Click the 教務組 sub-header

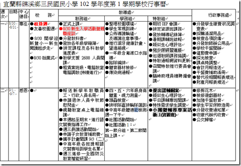81,19
